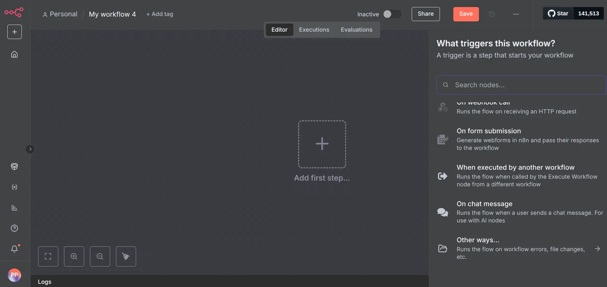Zoom in on the canvas
This screenshot has width=607, height=287.
(x=74, y=256)
